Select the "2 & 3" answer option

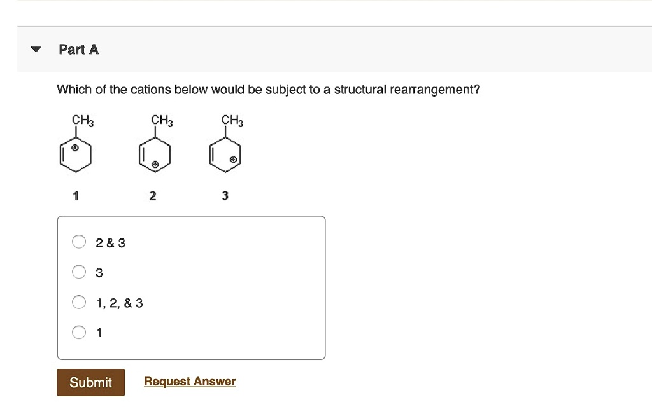[78, 242]
